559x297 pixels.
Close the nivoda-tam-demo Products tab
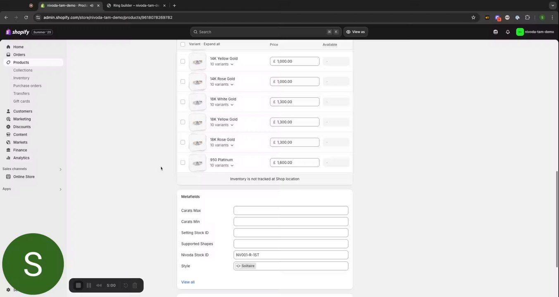point(98,5)
